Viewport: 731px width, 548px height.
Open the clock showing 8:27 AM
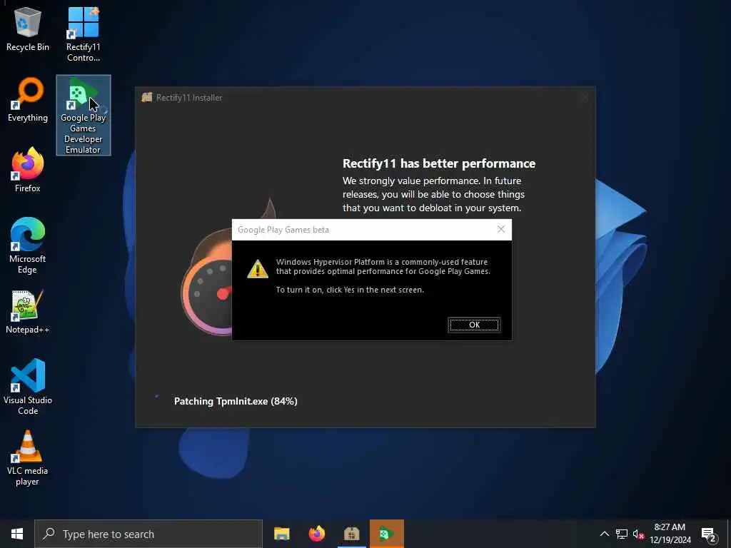670,534
